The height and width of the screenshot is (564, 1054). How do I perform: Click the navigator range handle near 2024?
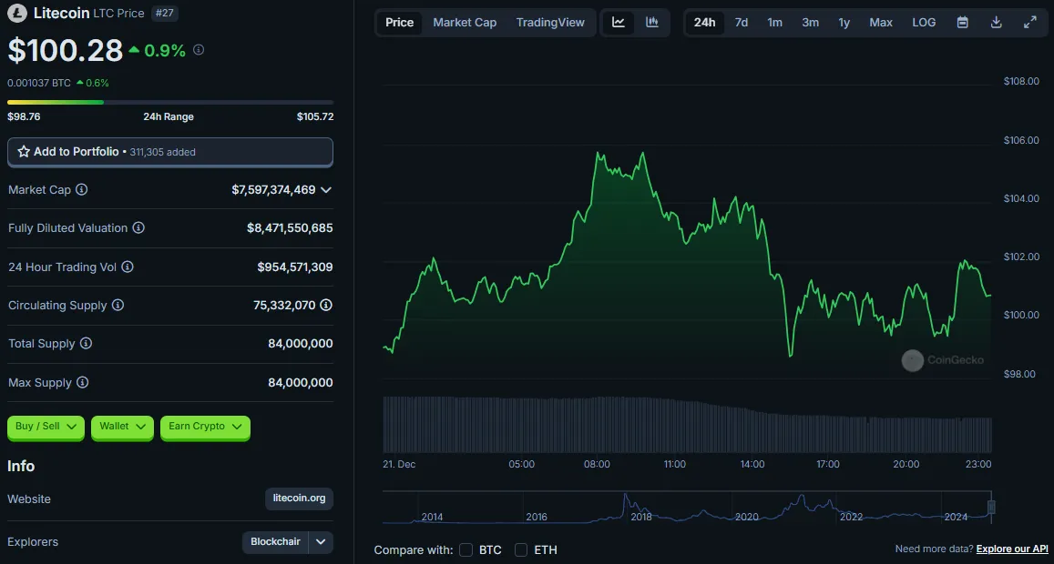990,507
